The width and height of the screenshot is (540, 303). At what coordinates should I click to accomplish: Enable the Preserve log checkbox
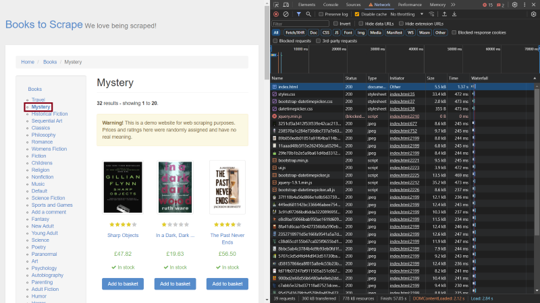322,13
